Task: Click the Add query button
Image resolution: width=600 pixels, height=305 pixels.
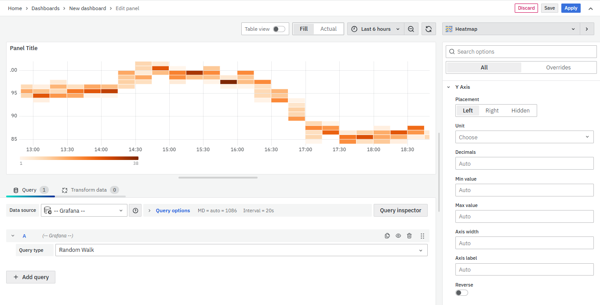Action: [x=31, y=277]
